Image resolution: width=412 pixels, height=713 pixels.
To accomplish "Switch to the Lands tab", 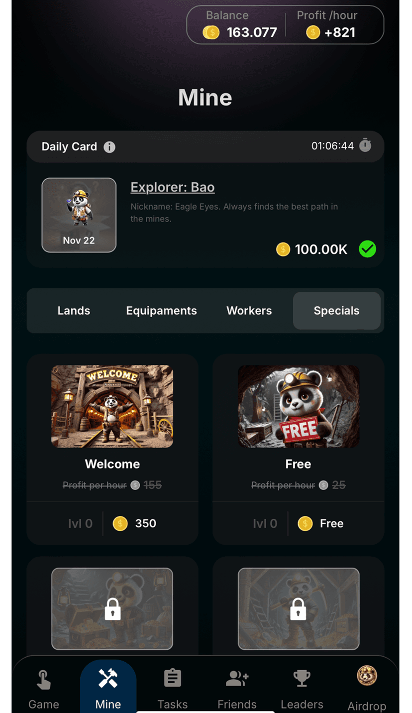I will pyautogui.click(x=74, y=311).
